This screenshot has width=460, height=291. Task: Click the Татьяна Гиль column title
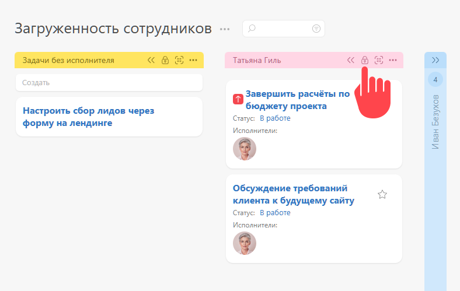[257, 61]
